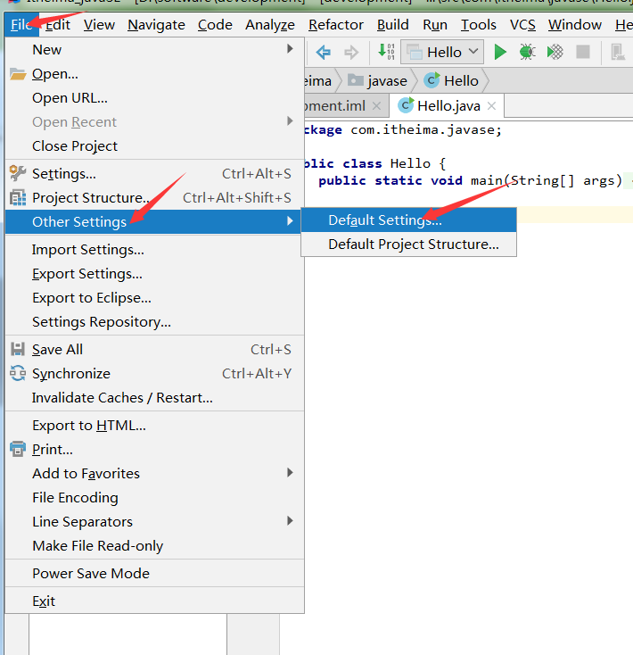
Task: Select Settings Repository... menu item
Action: coord(154,321)
